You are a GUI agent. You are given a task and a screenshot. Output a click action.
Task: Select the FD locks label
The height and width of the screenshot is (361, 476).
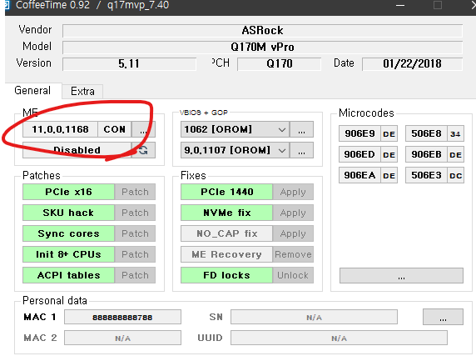click(x=227, y=275)
